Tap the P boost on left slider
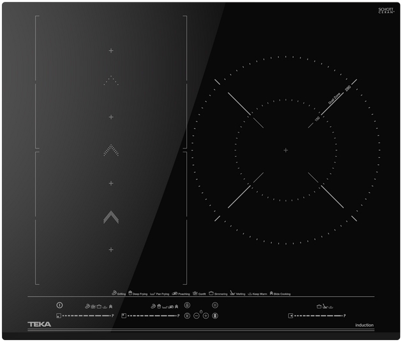 [113, 316]
